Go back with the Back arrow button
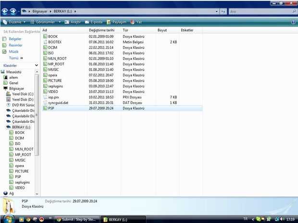This screenshot has width=298, height=223. point(5,12)
